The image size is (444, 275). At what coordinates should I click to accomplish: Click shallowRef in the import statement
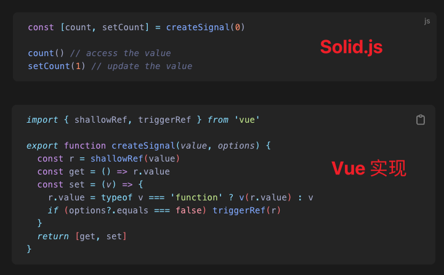(100, 120)
